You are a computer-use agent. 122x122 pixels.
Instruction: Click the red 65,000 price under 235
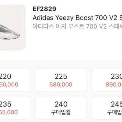point(9,112)
